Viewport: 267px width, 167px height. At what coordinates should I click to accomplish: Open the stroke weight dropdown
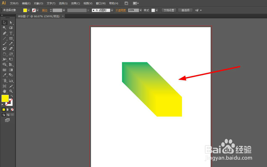[x=64, y=10]
